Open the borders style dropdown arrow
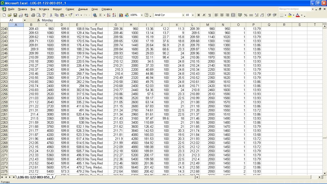The width and height of the screenshot is (327, 184). coord(285,15)
